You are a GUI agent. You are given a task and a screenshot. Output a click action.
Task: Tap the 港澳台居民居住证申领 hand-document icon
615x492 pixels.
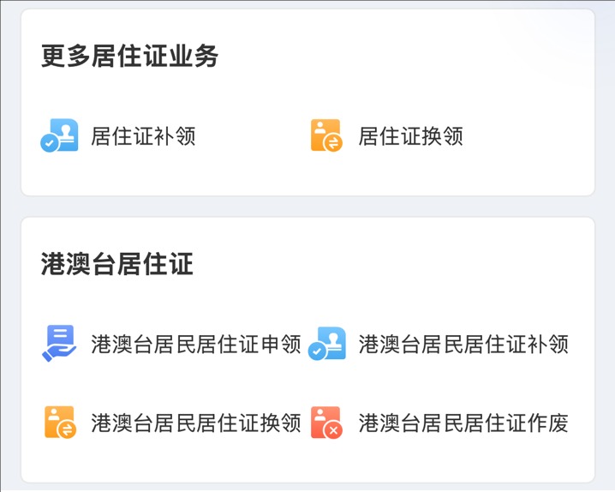point(59,344)
